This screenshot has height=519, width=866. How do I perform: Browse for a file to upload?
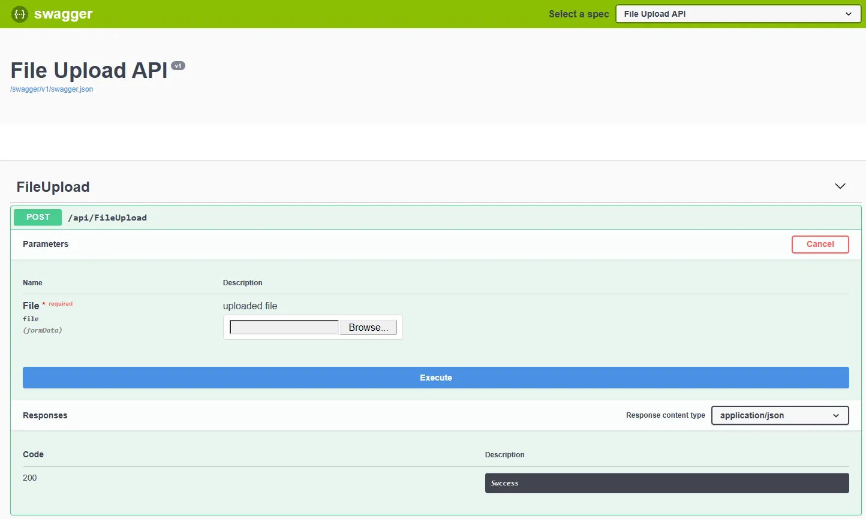coord(368,327)
